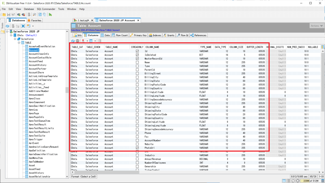Close the test.sql editor tab
The width and height of the screenshot is (325, 183).
[x=92, y=20]
